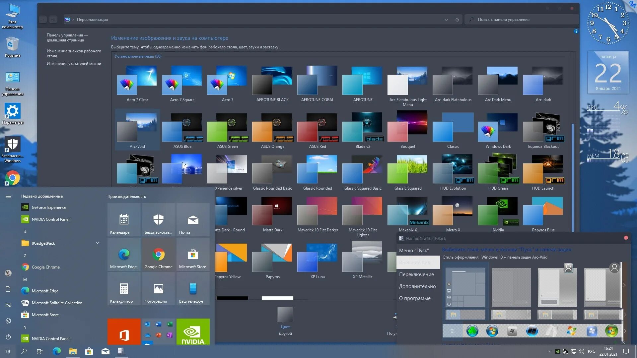Click Дополнительно in StartIsBack context menu

(417, 286)
